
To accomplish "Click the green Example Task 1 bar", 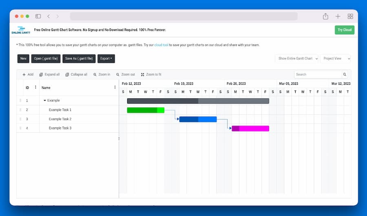I will [x=146, y=110].
